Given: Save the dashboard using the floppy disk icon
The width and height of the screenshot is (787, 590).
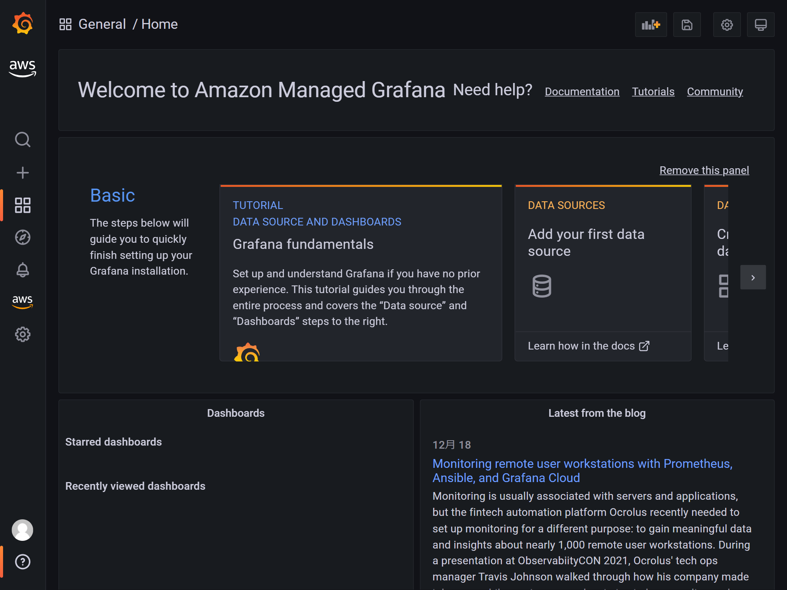Looking at the screenshot, I should point(687,24).
